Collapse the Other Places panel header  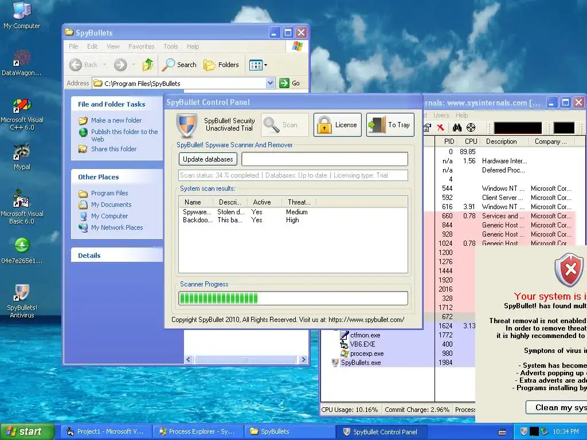point(117,176)
